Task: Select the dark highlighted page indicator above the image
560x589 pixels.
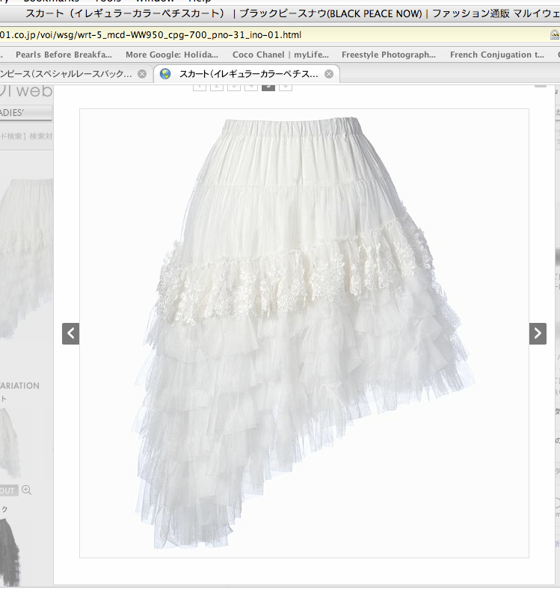Action: [x=268, y=87]
